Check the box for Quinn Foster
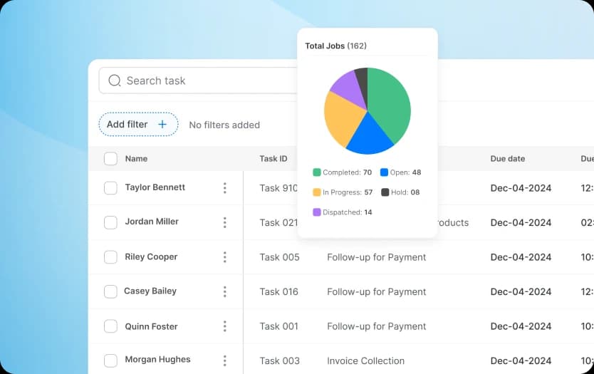594x374 pixels. point(110,326)
